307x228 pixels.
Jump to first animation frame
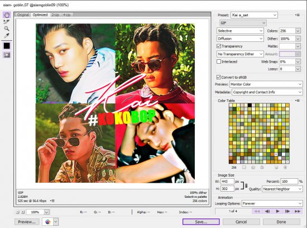click(x=257, y=211)
